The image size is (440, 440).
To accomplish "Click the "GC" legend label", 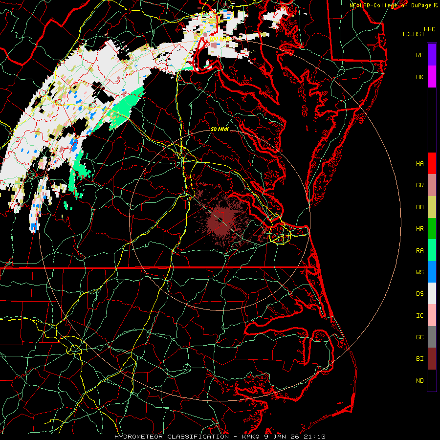I will point(419,337).
